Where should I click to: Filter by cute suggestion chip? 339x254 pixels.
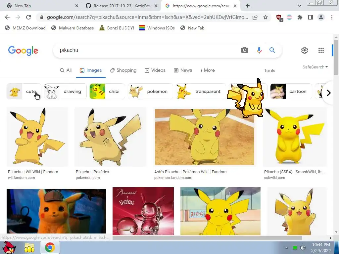(24, 91)
